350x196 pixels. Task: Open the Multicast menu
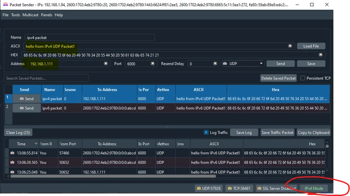coord(30,15)
